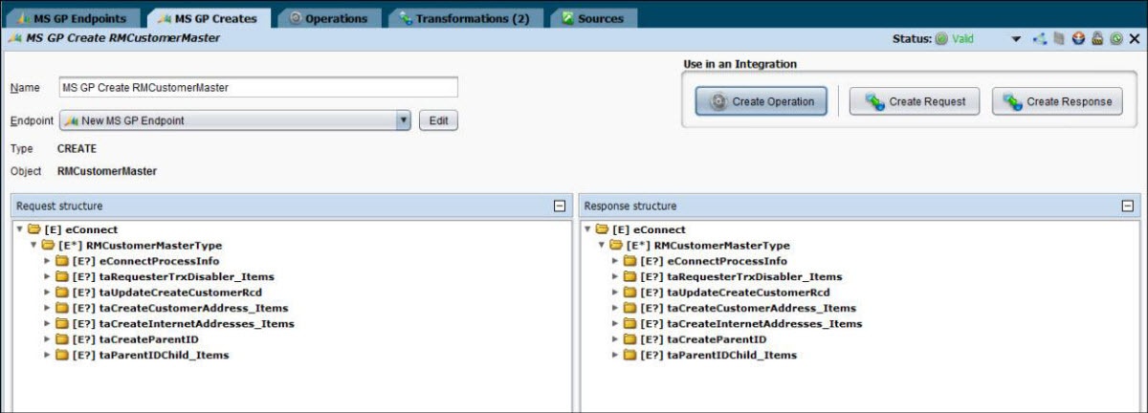The image size is (1148, 413).
Task: Click the eConnect folder icon in Request structure
Action: point(33,229)
